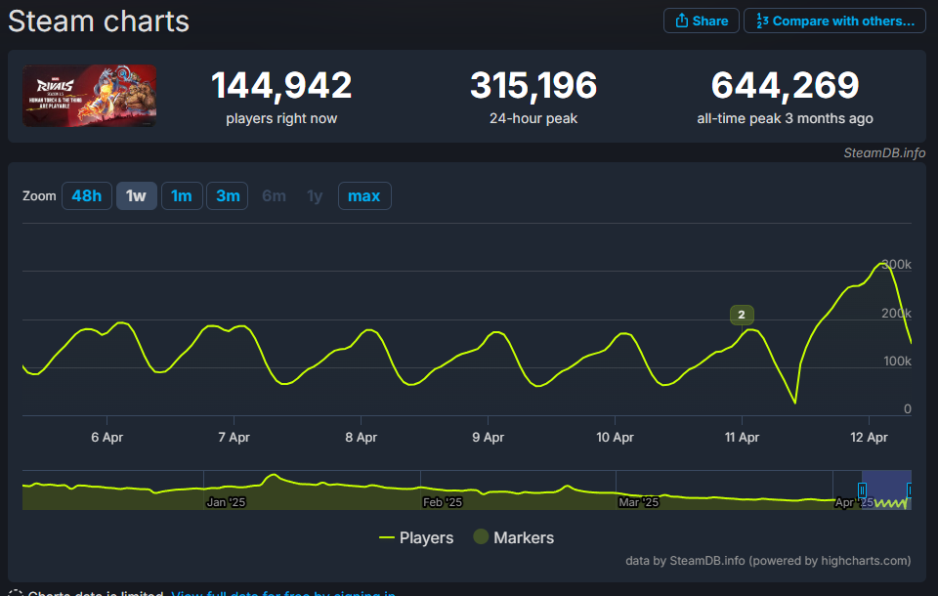938x596 pixels.
Task: Set chart zoom to 48h
Action: click(x=87, y=195)
